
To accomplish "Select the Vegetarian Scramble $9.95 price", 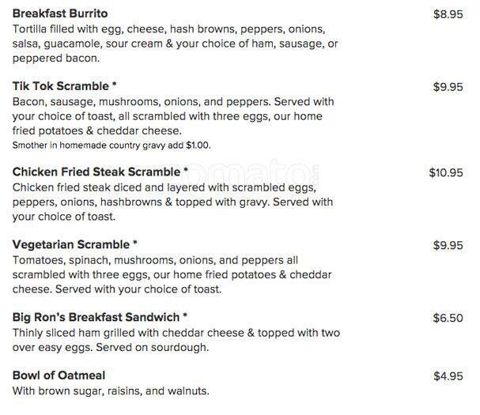I will point(448,245).
